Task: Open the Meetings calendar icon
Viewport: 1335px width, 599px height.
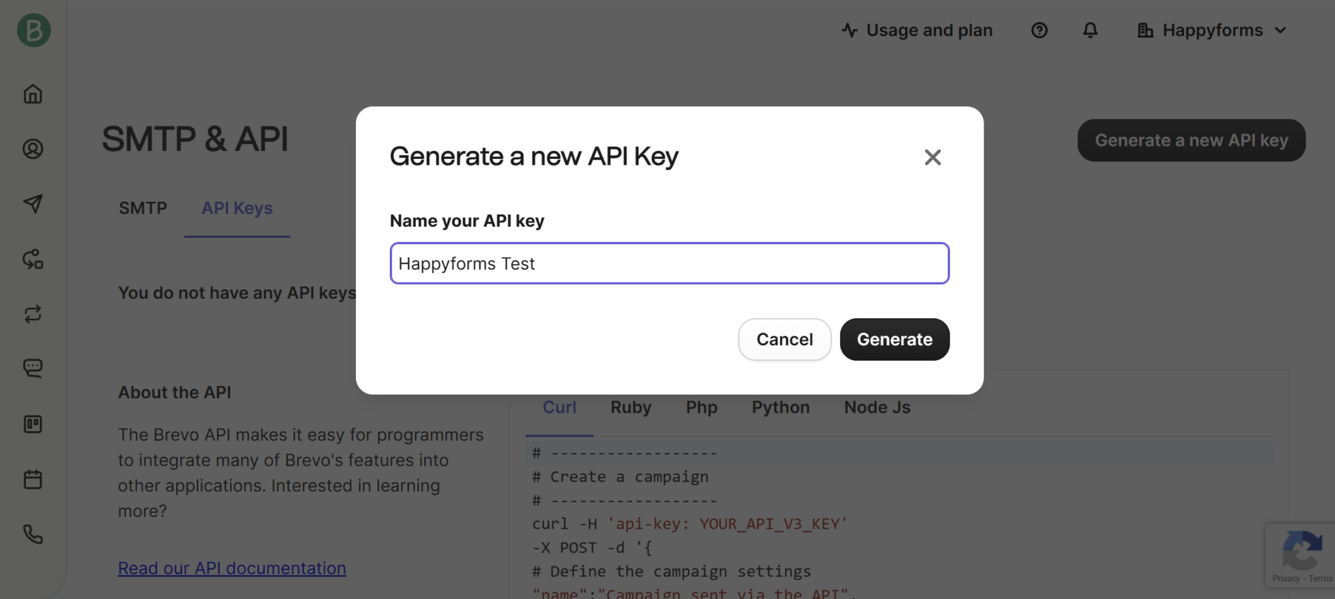Action: [33, 480]
